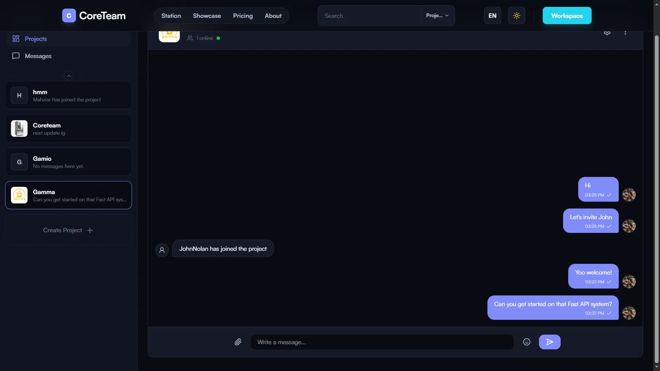
Task: Open project settings gear in chat header
Action: 607,33
